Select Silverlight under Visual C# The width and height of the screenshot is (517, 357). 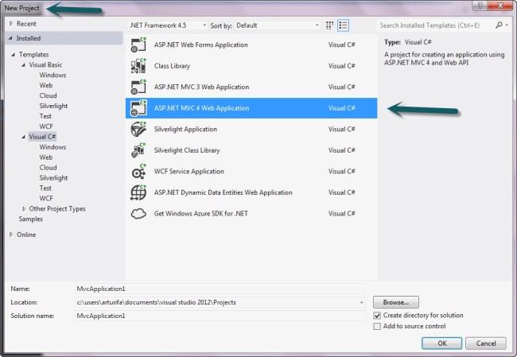53,177
